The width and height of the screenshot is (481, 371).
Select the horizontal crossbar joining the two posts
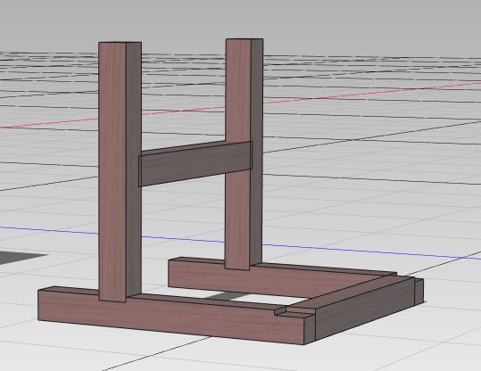coord(195,163)
